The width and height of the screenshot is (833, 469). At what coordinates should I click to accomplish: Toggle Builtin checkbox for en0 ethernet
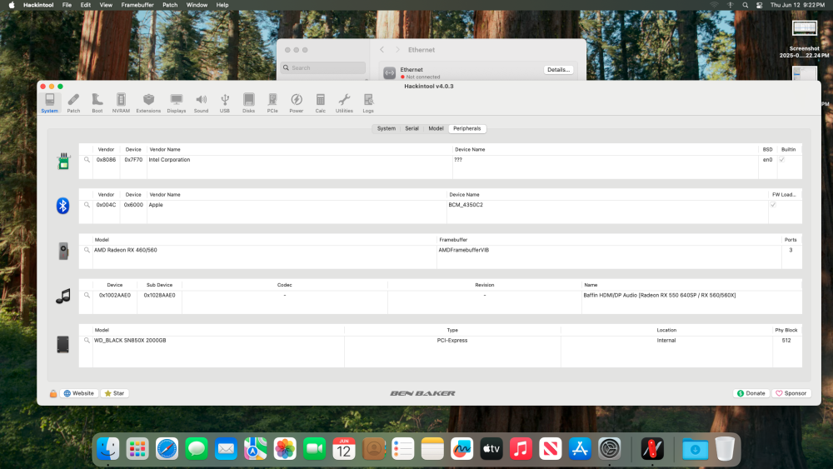781,159
